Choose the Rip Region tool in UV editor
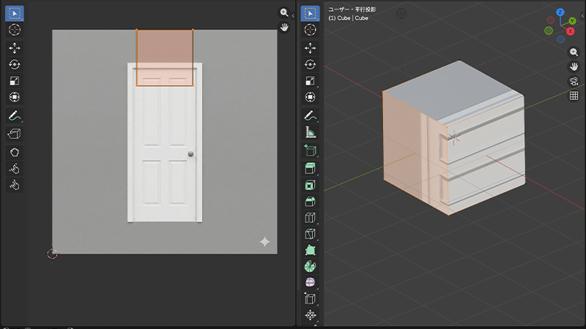Screen dimensions: 586x329 [15, 134]
